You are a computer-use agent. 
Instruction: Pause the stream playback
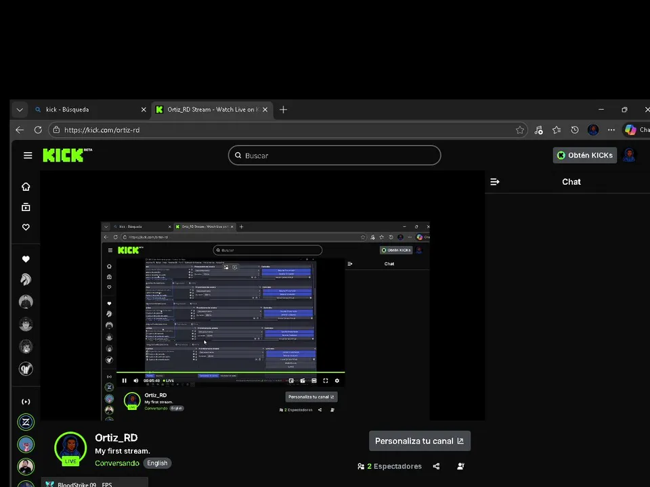125,381
